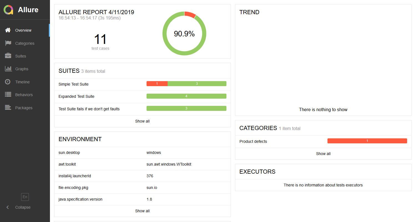The width and height of the screenshot is (416, 222).
Task: Click the Suites briefcase icon
Action: [8, 56]
